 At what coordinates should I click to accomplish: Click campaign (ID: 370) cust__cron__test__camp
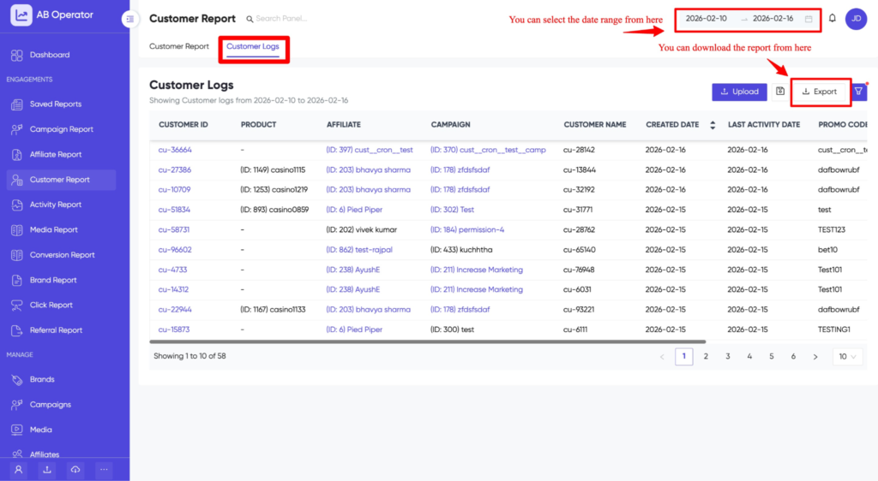pyautogui.click(x=488, y=150)
